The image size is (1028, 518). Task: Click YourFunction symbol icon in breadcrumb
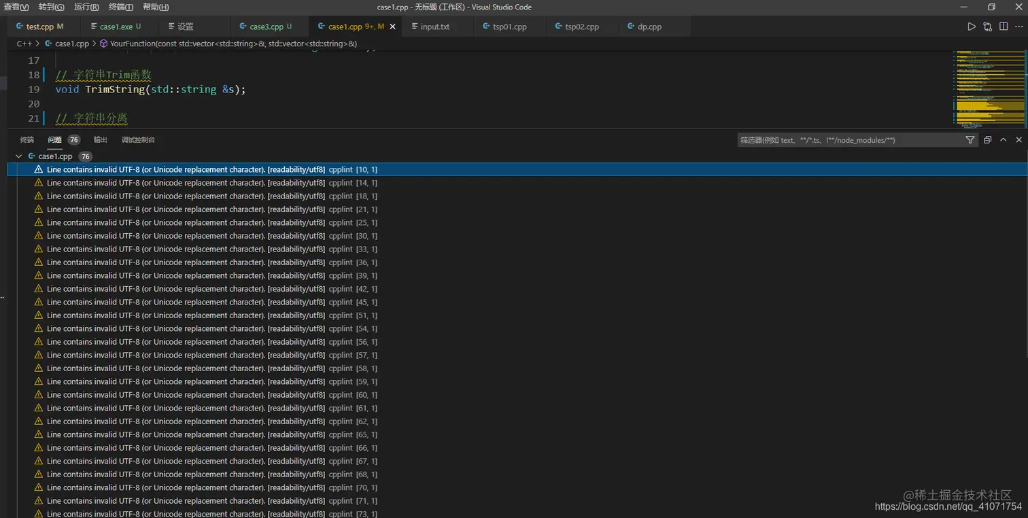click(x=103, y=44)
